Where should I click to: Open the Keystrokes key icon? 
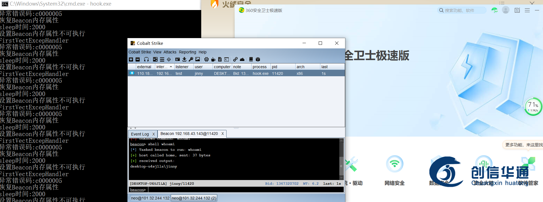click(191, 59)
